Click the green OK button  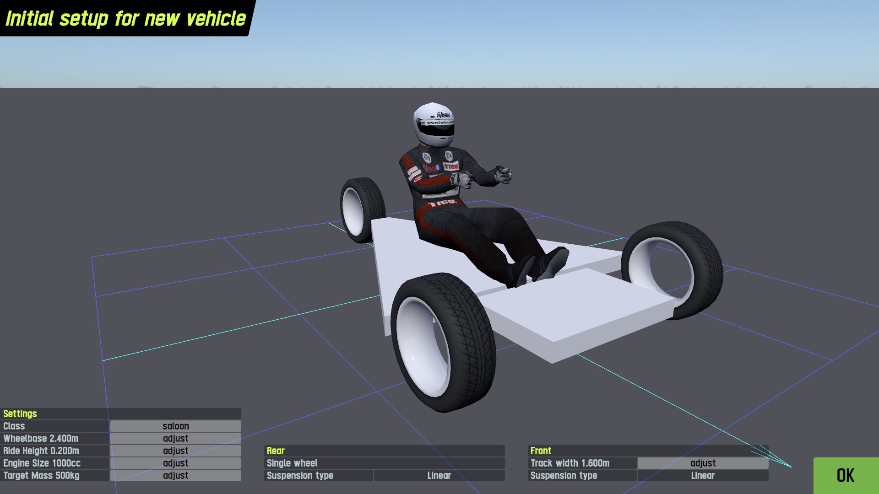point(846,475)
